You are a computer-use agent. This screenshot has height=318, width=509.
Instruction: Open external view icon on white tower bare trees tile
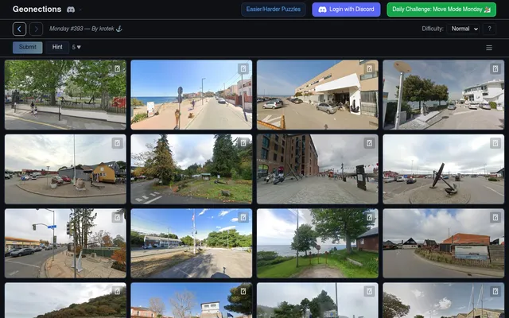243,292
